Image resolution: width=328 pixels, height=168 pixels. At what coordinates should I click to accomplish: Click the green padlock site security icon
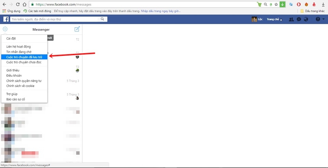coord(33,4)
